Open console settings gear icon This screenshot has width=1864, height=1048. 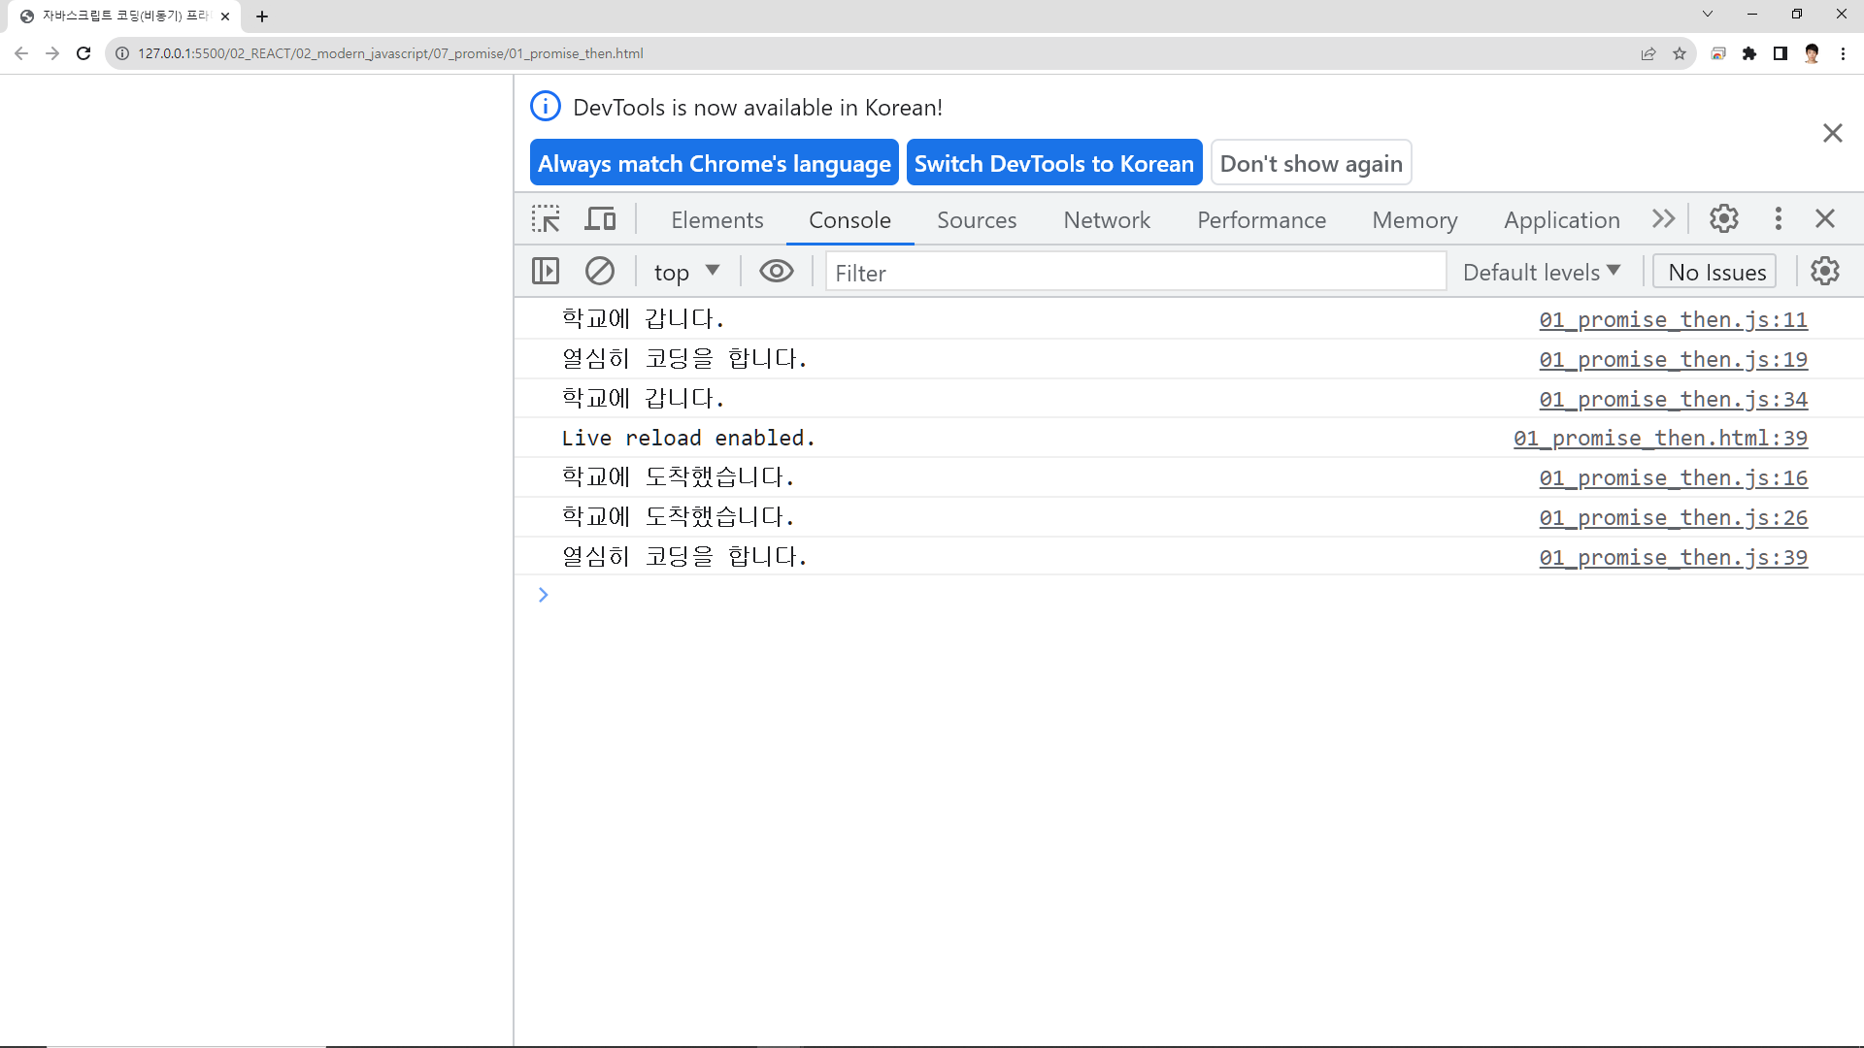point(1824,272)
